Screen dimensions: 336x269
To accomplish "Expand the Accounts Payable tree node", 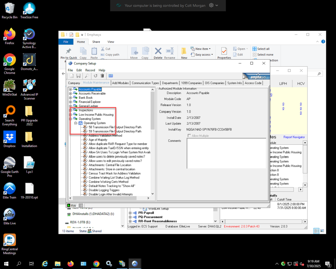I will click(70, 89).
